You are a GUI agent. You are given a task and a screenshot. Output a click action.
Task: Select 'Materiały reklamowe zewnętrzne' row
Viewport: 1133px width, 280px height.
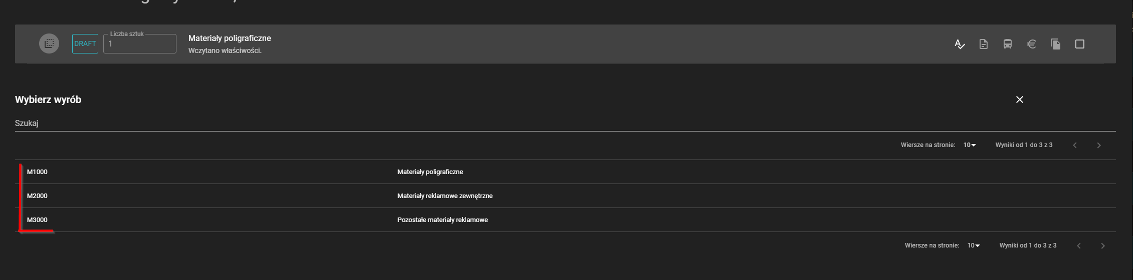coord(445,196)
